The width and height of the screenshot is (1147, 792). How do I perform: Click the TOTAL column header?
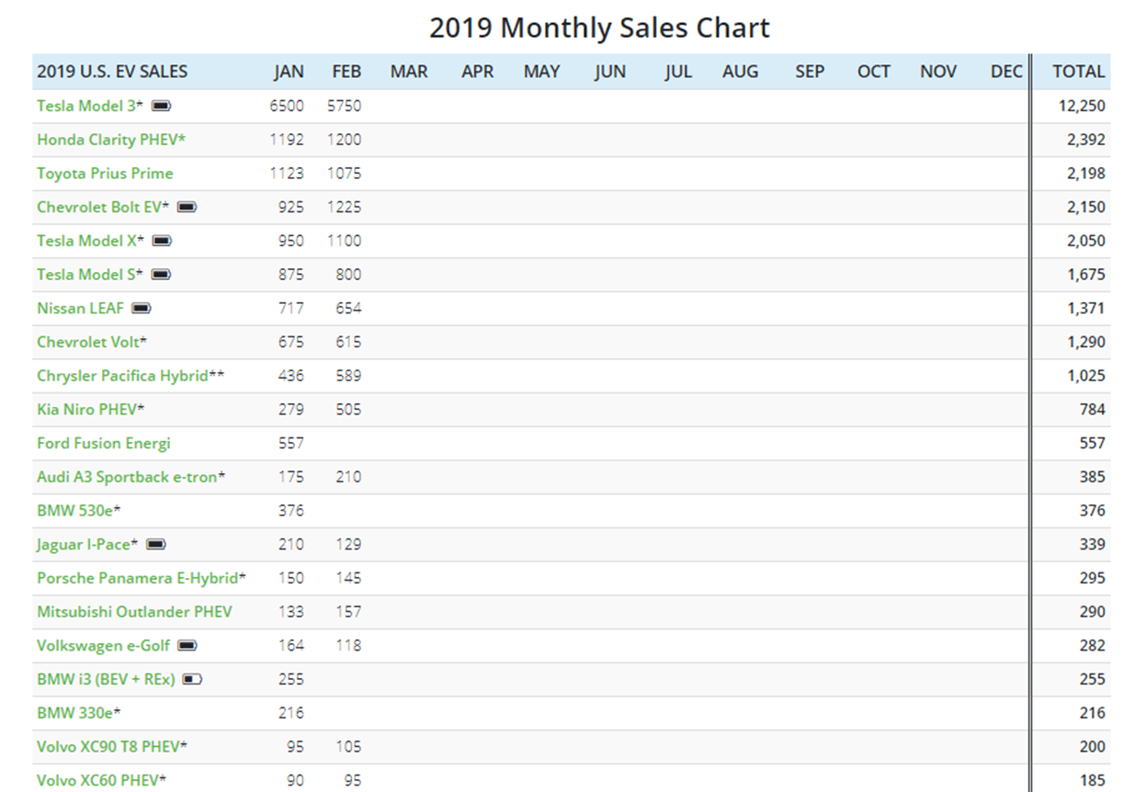[1078, 72]
